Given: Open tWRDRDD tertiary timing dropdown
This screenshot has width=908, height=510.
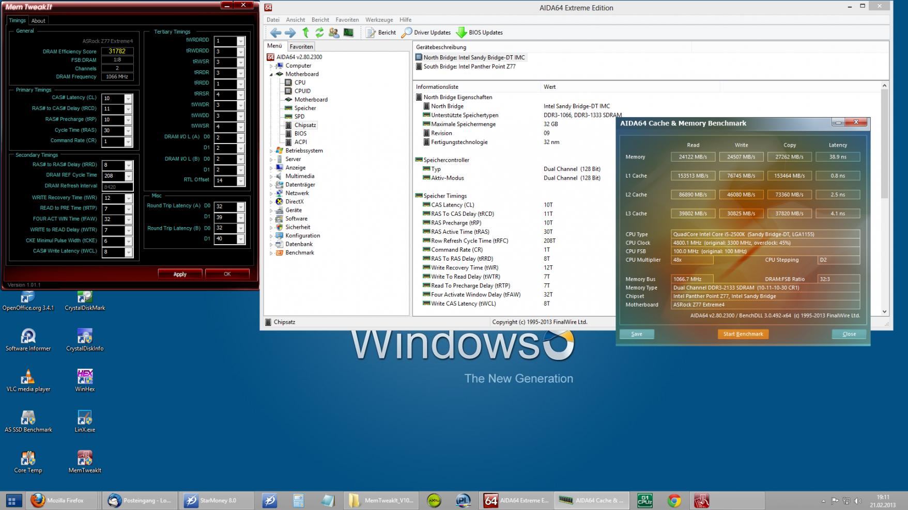Looking at the screenshot, I should click(240, 41).
